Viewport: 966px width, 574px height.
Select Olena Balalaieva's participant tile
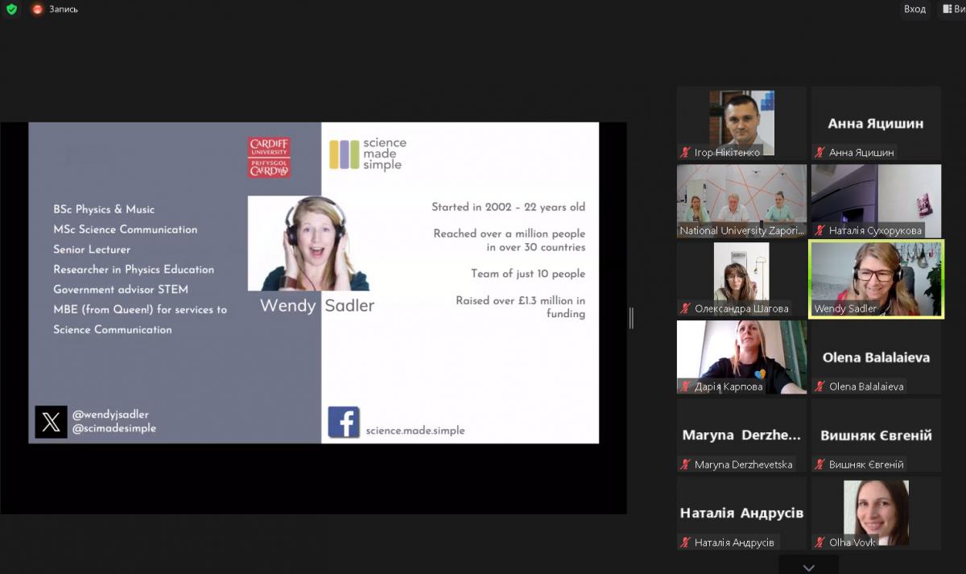[x=876, y=357]
